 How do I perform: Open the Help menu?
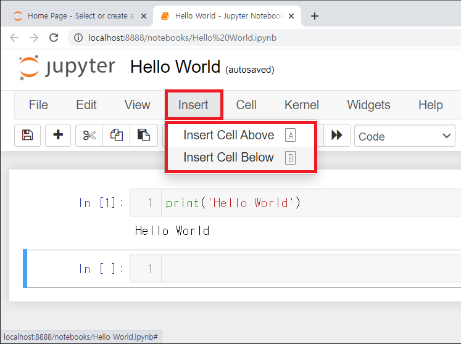pos(430,105)
